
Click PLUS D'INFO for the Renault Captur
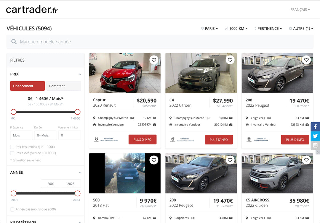[143, 140]
